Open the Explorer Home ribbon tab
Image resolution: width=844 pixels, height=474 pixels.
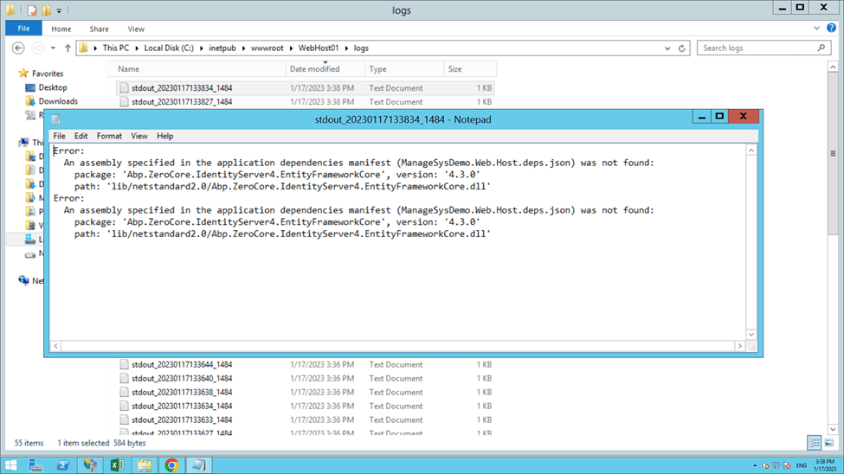(x=61, y=29)
